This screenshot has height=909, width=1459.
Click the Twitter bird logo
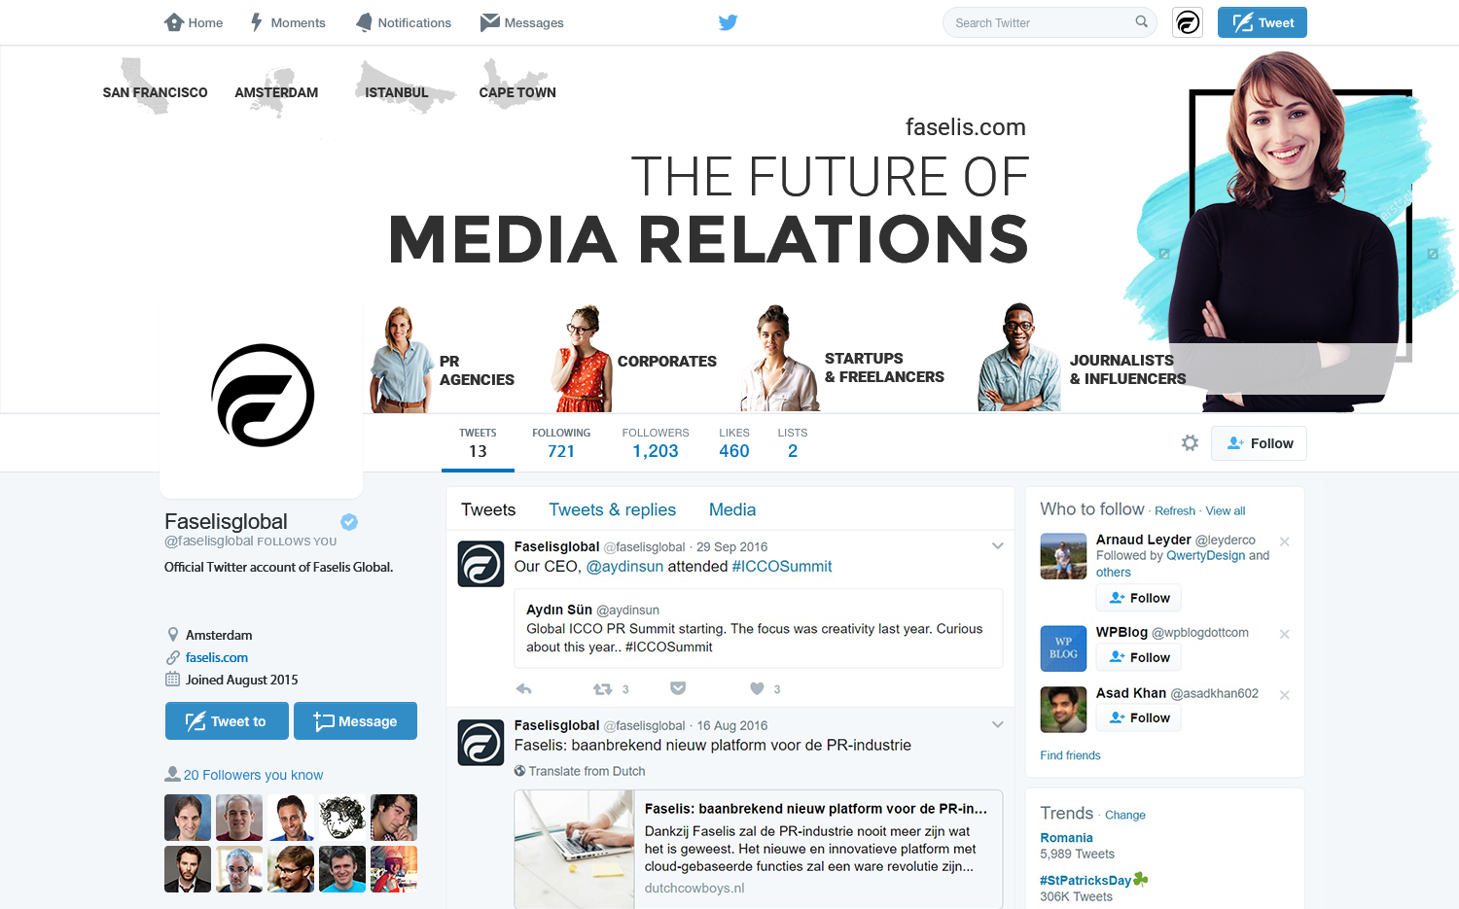728,22
